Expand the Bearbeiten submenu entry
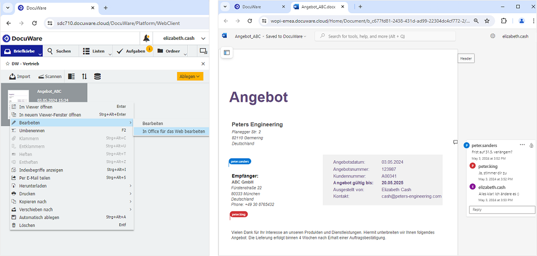This screenshot has height=256, width=537. coord(72,123)
